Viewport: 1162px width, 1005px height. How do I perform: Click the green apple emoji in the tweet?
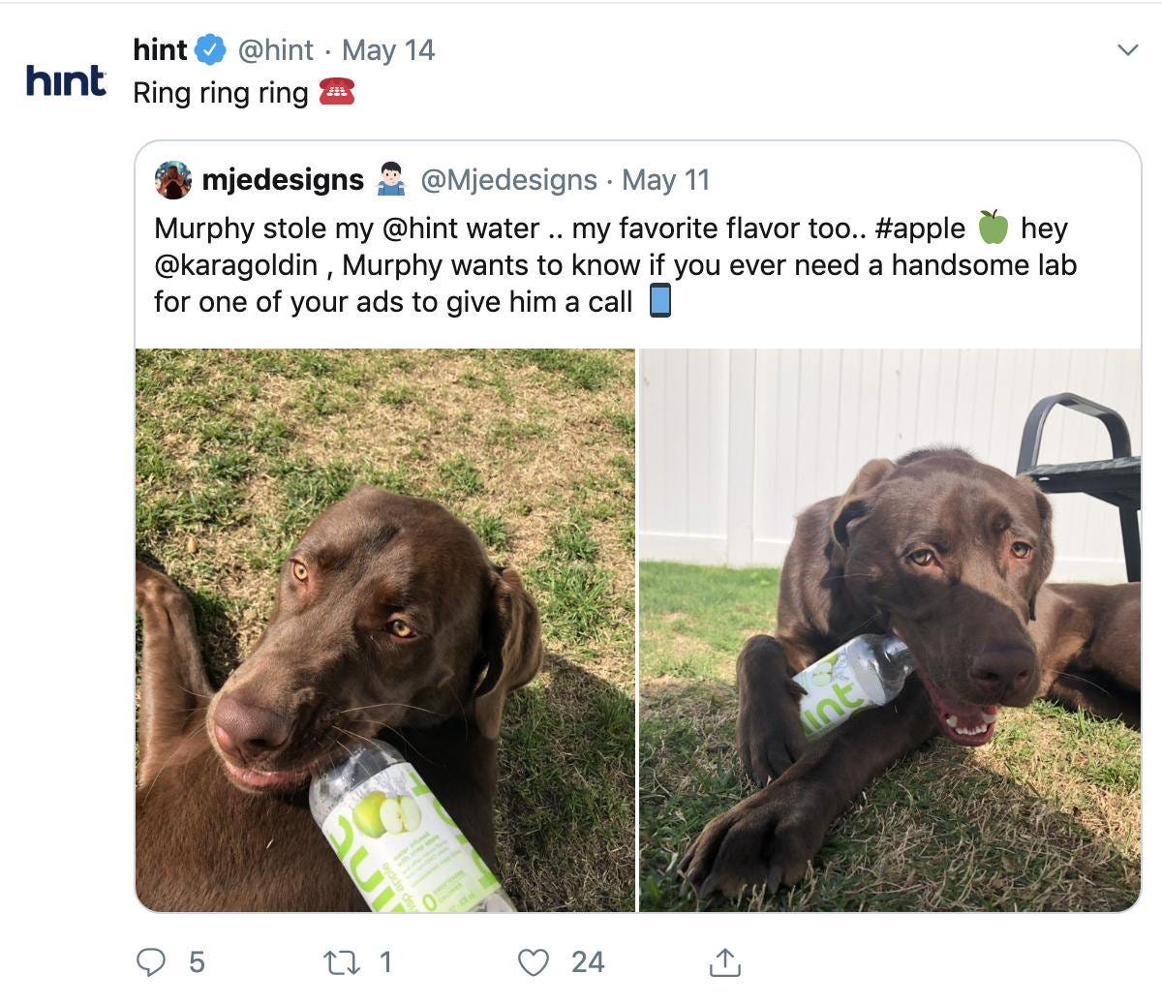(993, 228)
